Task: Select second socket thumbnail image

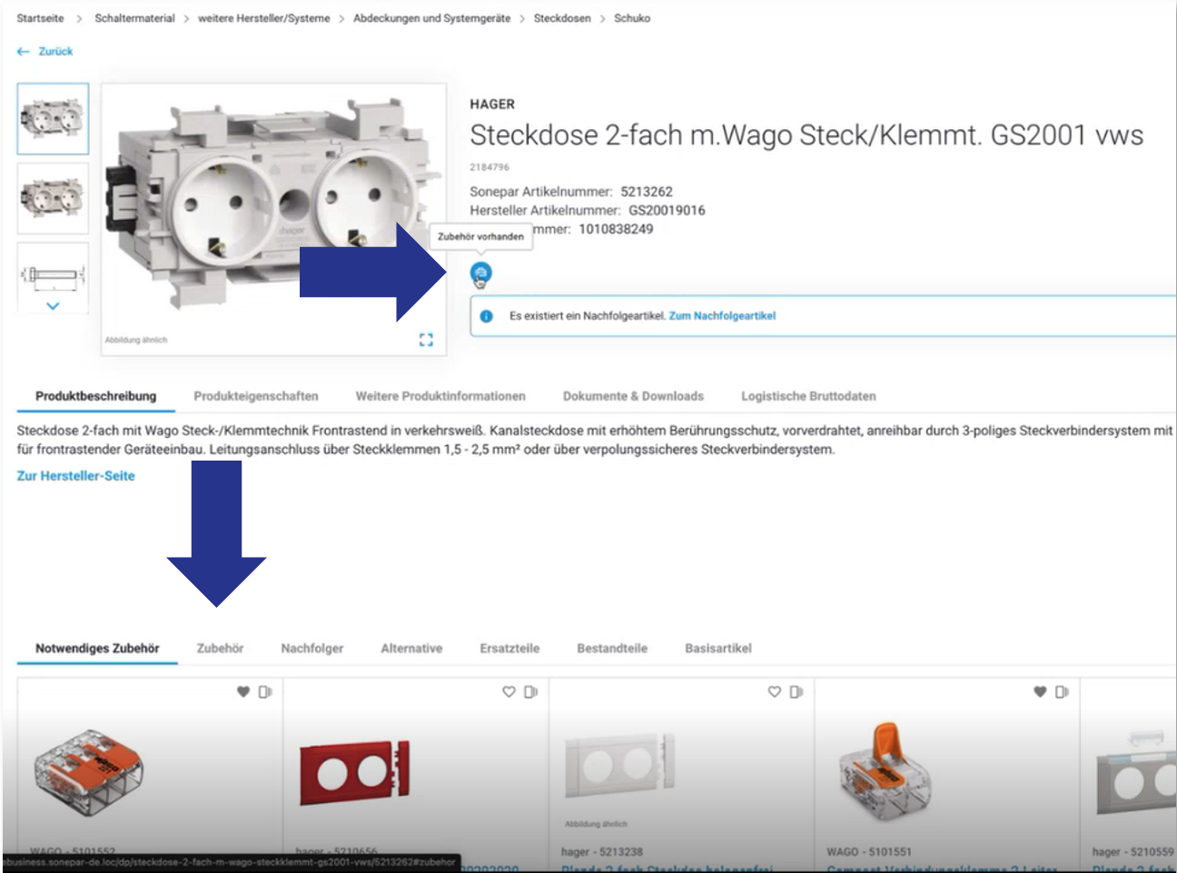Action: coord(53,198)
